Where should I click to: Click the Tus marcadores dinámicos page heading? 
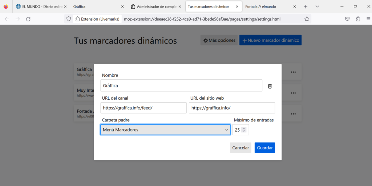125,41
